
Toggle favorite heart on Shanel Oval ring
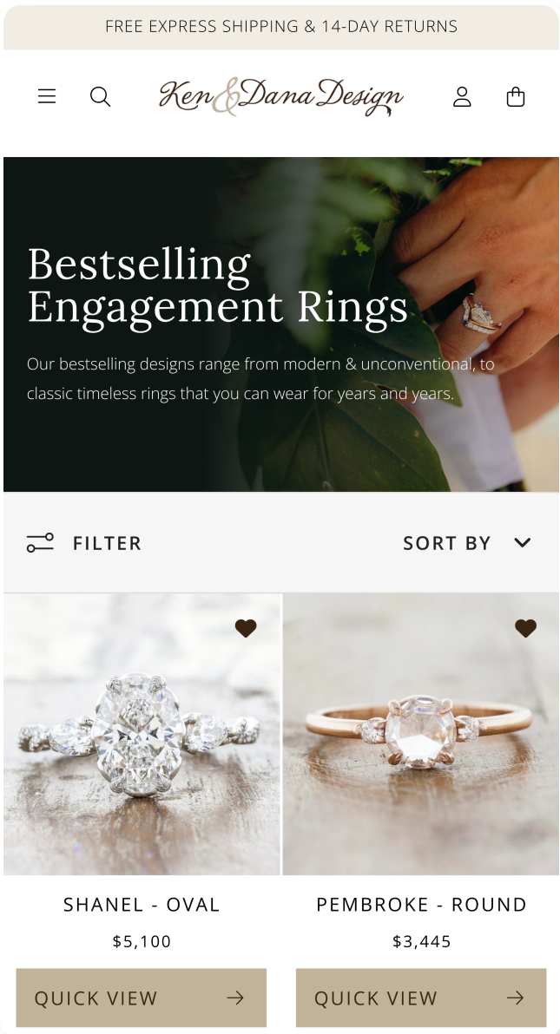click(246, 628)
